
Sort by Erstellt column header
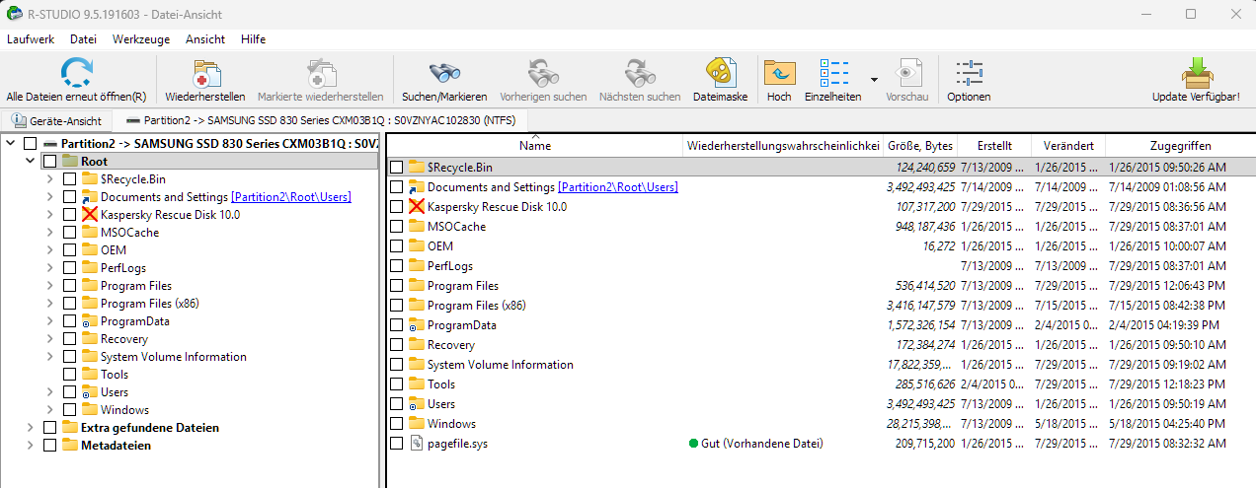(x=994, y=146)
